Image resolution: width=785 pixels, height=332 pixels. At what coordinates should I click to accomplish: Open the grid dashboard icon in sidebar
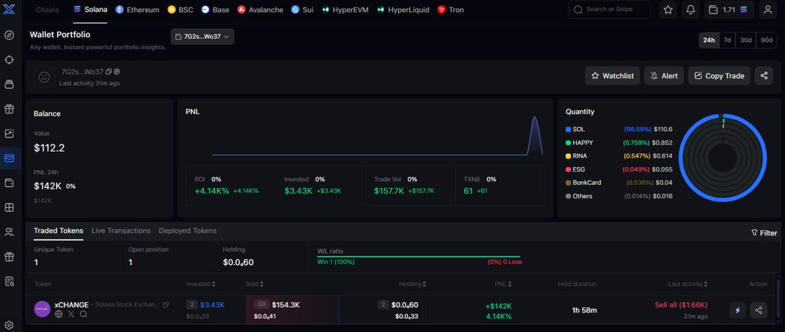(x=9, y=208)
